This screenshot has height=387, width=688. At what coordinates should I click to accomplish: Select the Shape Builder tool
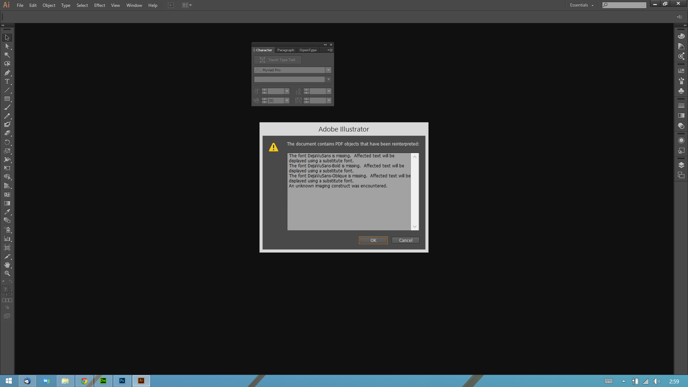(7, 177)
